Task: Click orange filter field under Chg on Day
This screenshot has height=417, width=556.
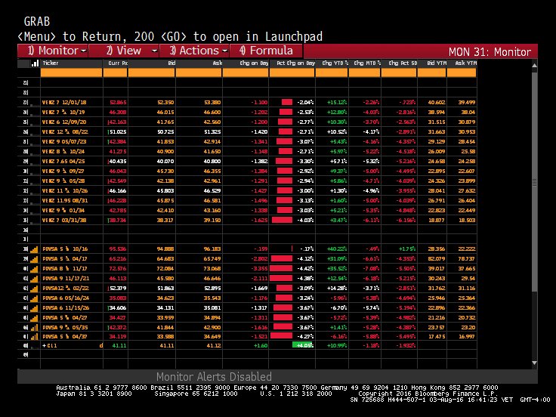Action: click(246, 73)
